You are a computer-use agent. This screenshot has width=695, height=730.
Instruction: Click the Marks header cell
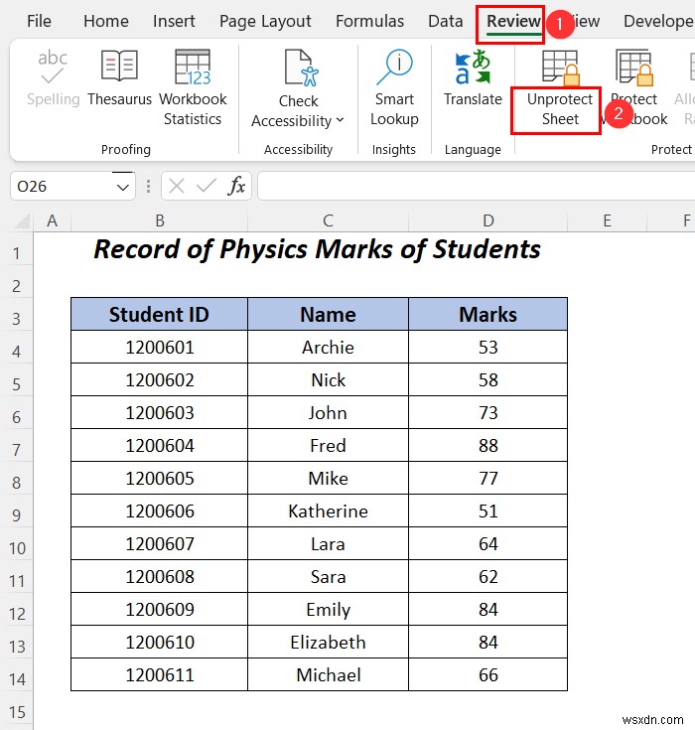point(487,314)
